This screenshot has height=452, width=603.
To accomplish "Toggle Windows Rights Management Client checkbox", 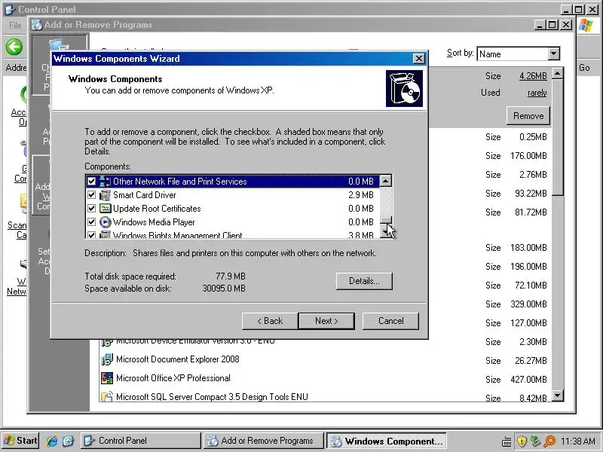I will tap(91, 234).
